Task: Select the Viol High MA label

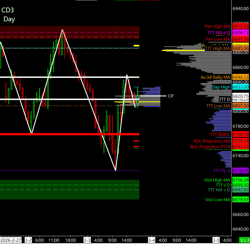Action: coord(217,180)
